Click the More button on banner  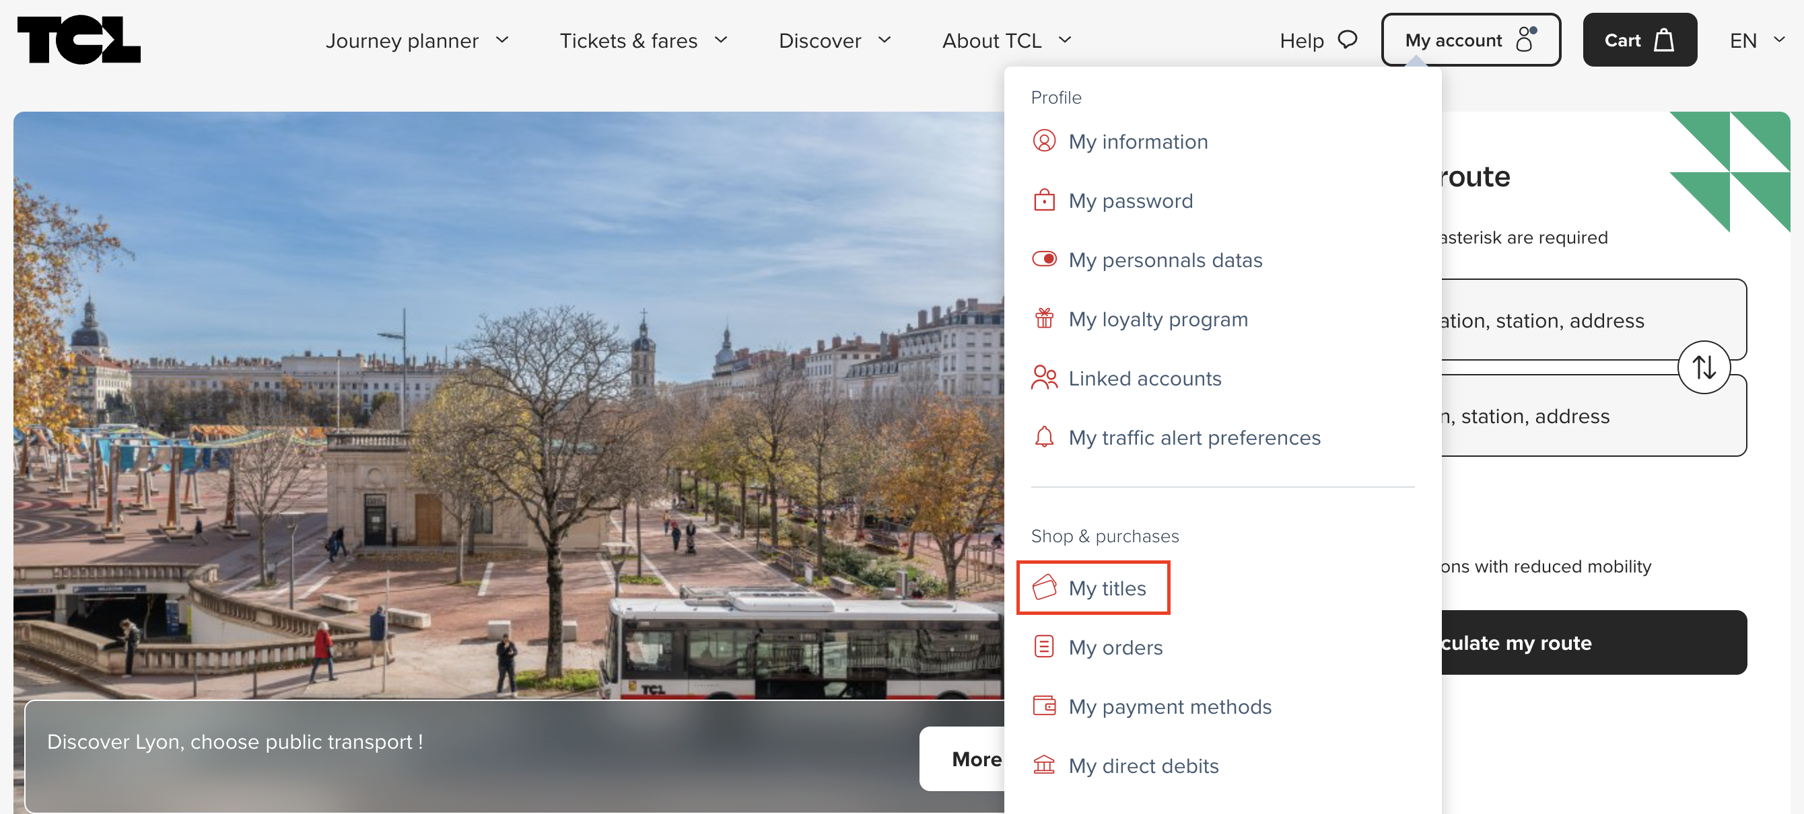962,759
